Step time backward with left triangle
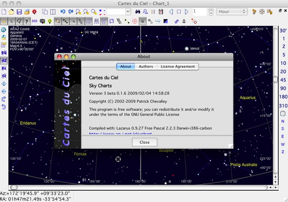Screen dimensions: 288x202 coord(171,12)
